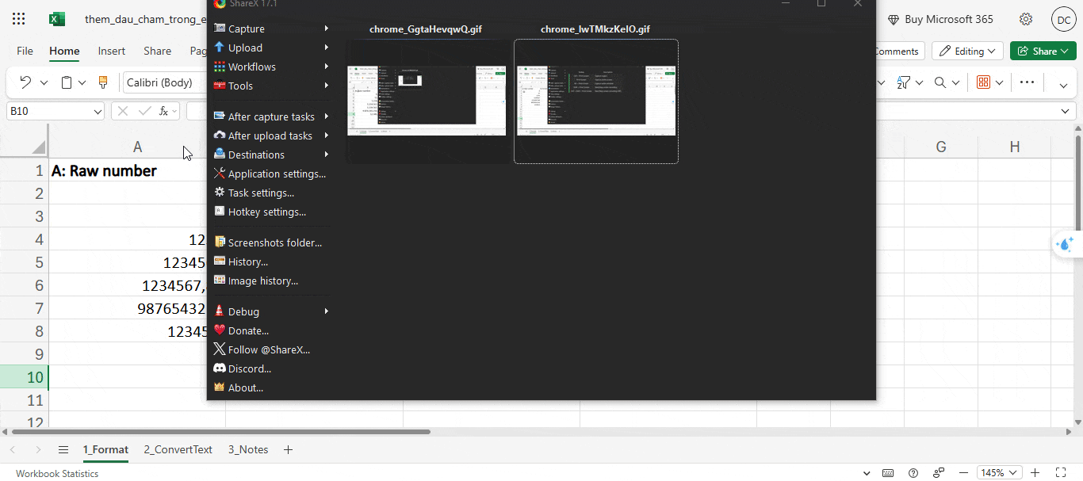The width and height of the screenshot is (1083, 481).
Task: Open the Calibri (Body) font dropdown
Action: (x=164, y=82)
